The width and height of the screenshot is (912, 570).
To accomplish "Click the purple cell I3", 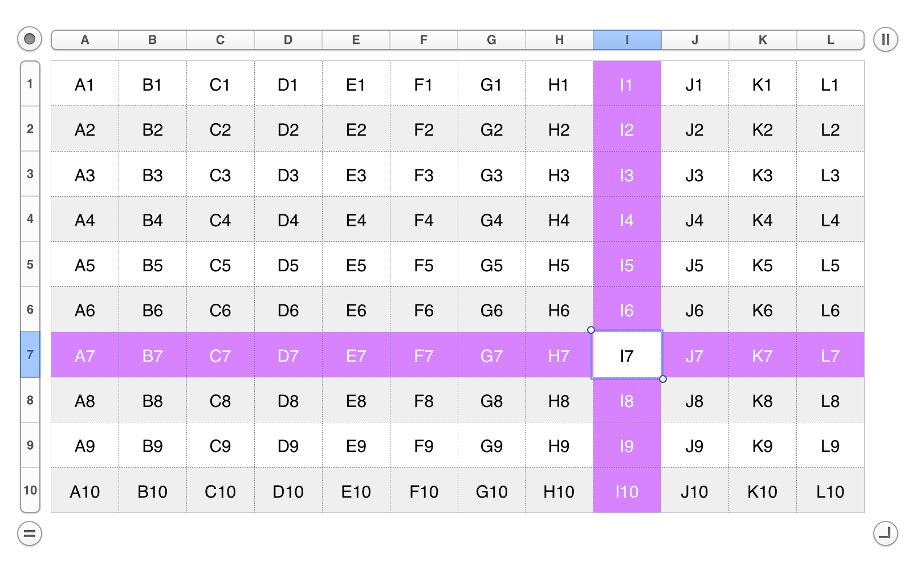I will point(627,174).
